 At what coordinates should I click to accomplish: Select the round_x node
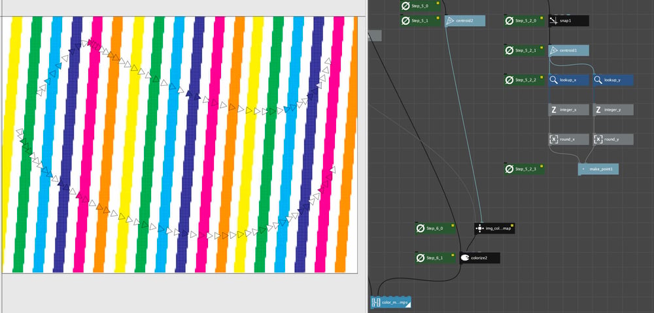568,139
